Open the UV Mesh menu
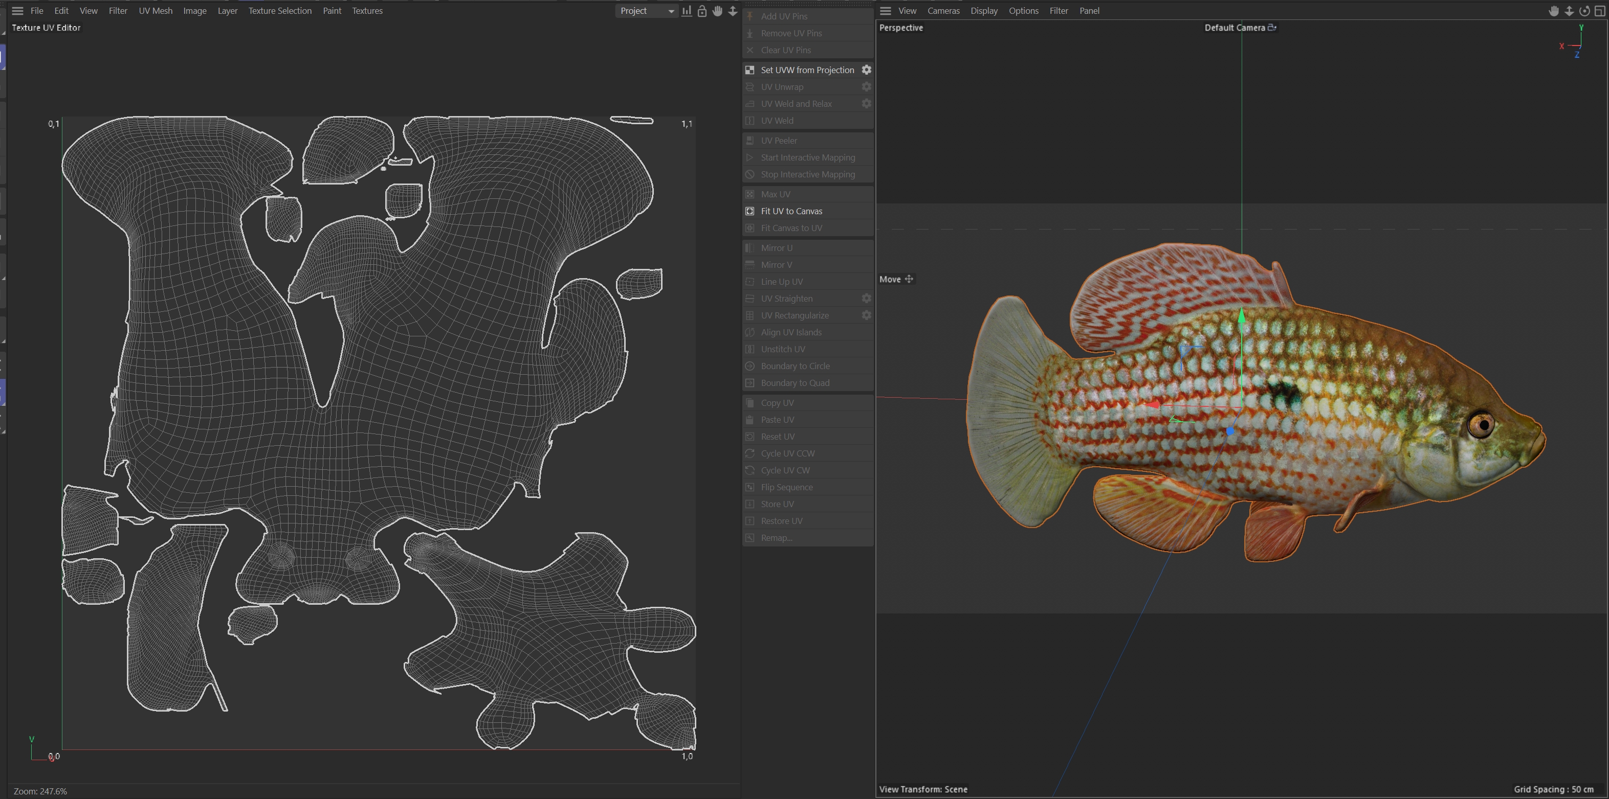Viewport: 1609px width, 799px height. click(156, 11)
